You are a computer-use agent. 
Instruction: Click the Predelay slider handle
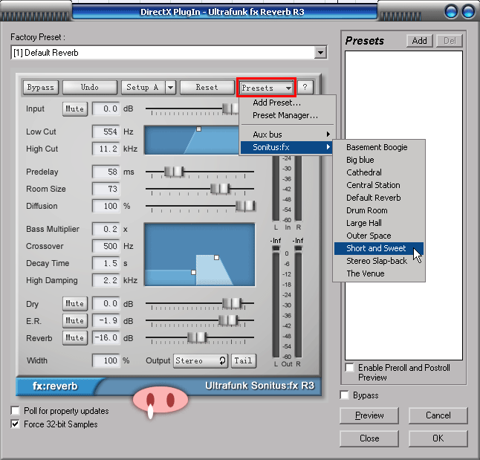[x=174, y=172]
